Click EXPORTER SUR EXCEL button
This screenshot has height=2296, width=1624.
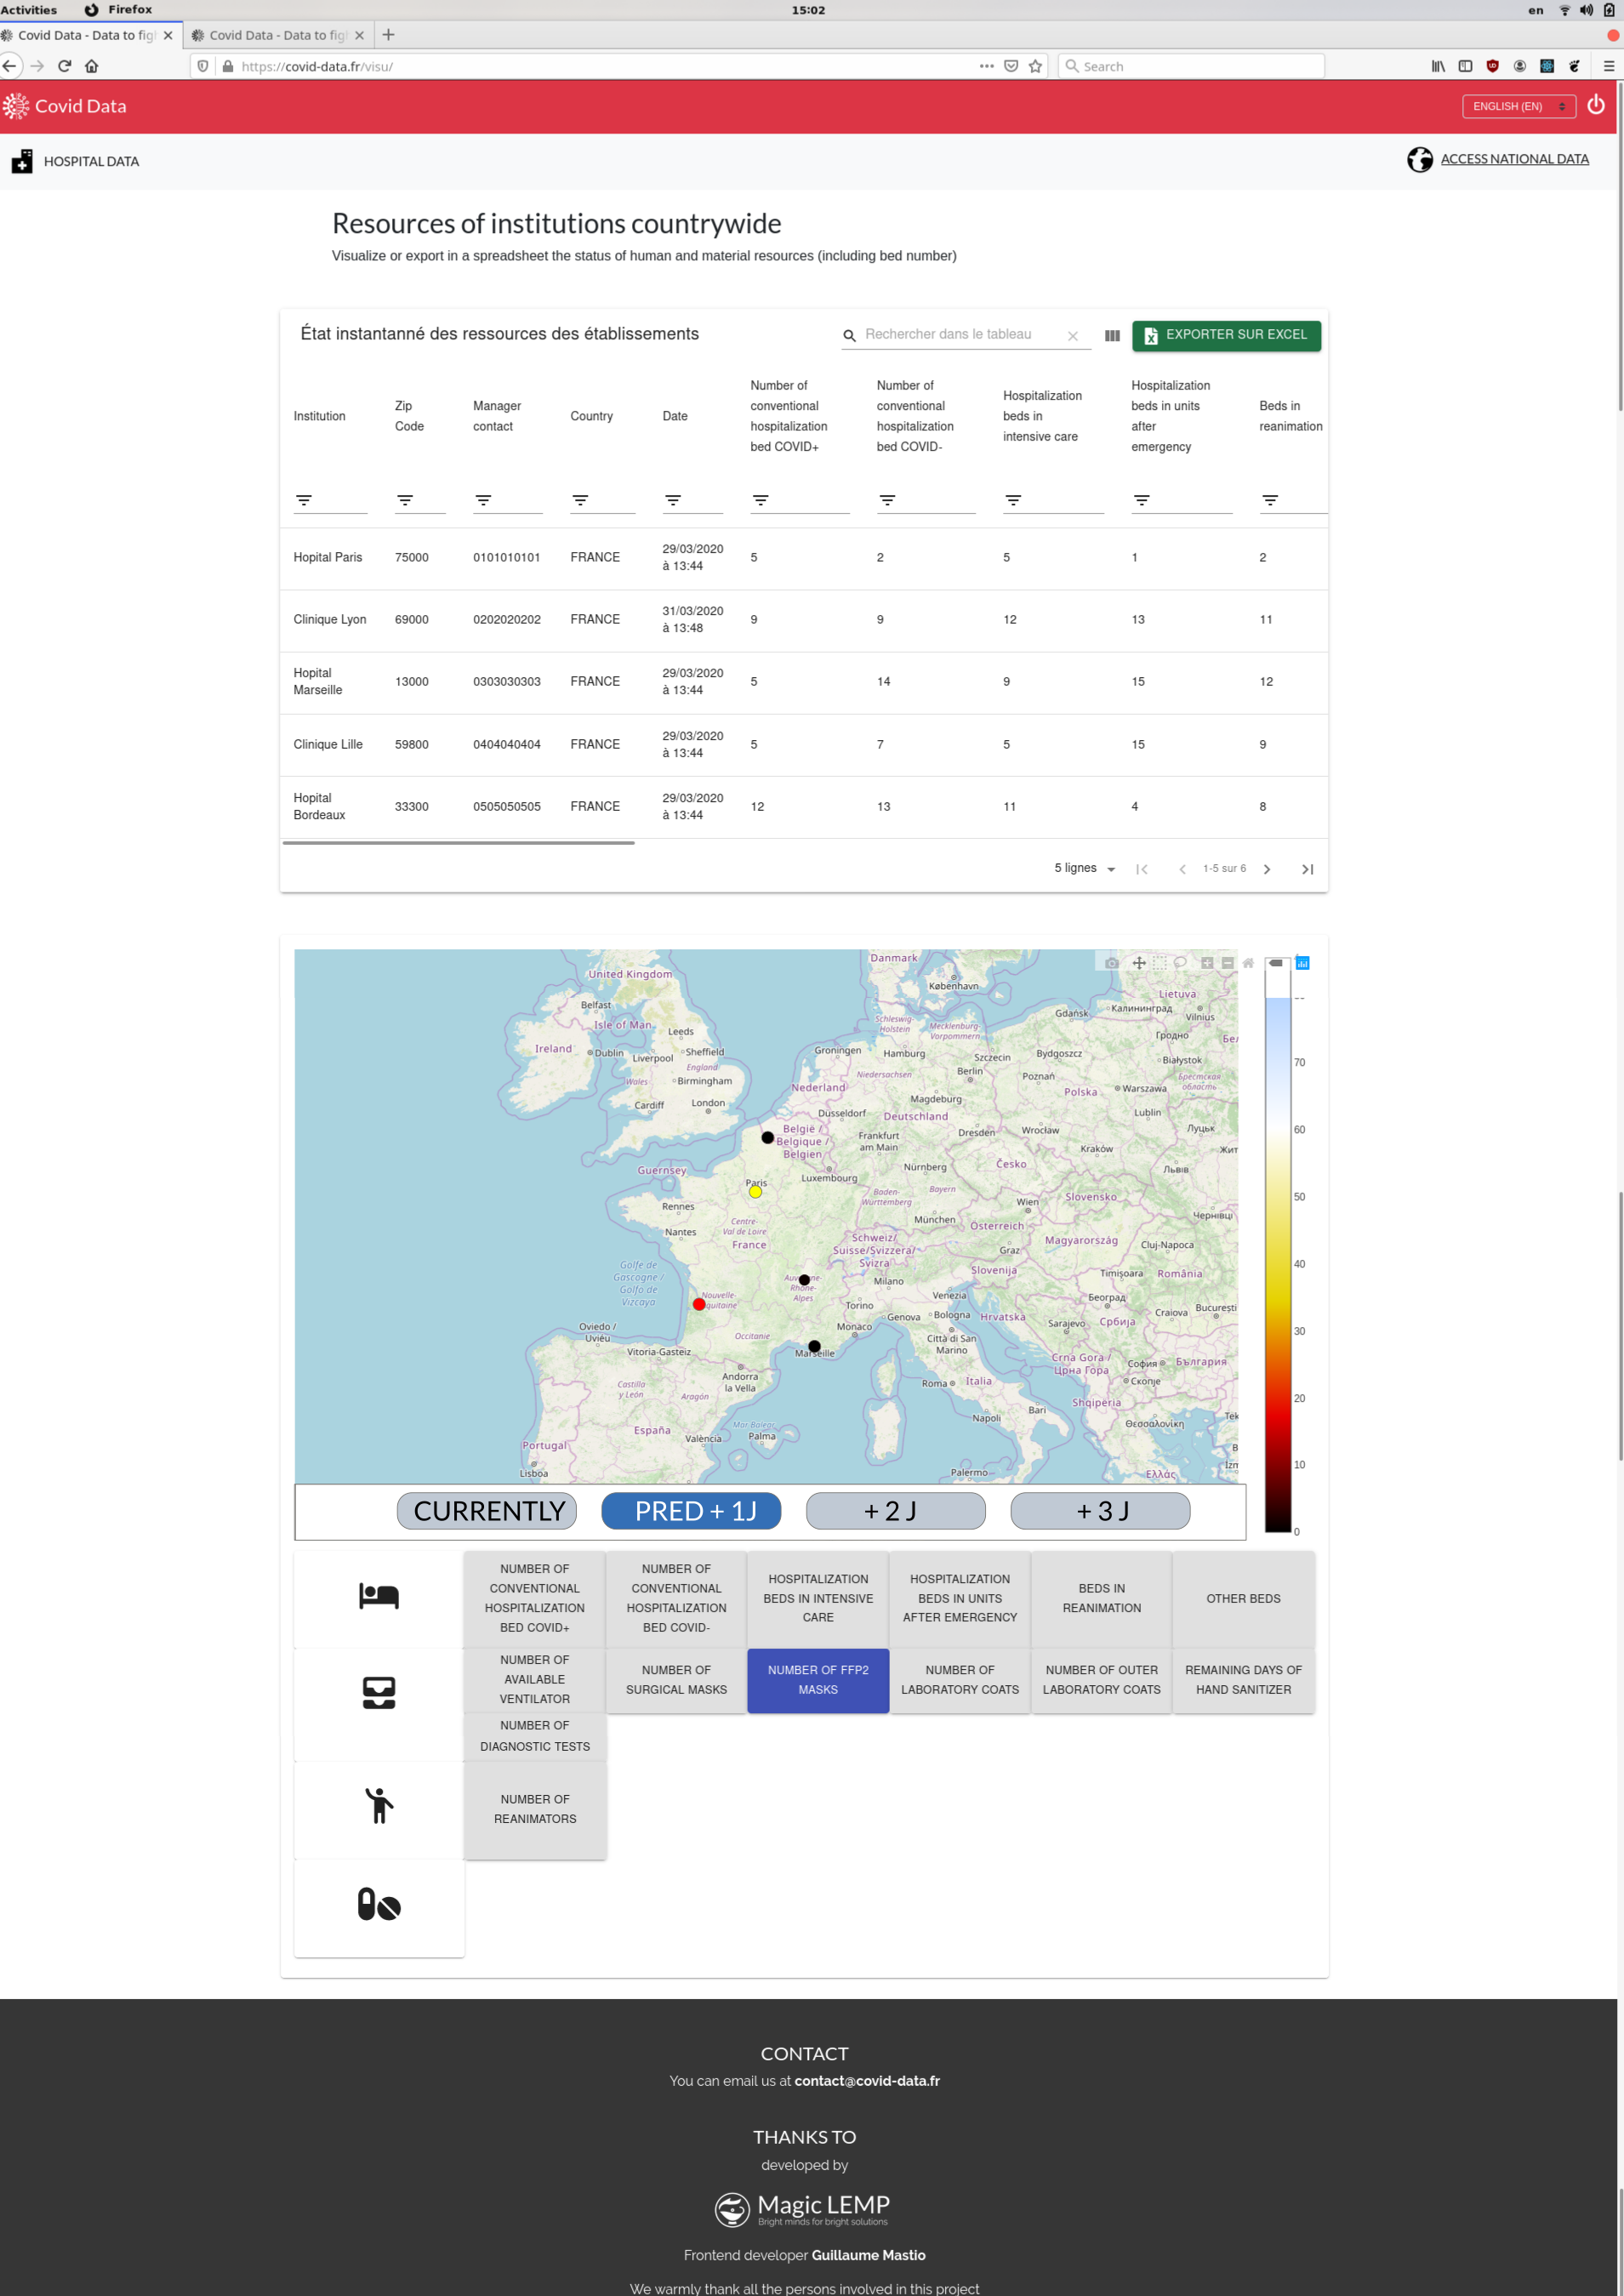coord(1226,335)
